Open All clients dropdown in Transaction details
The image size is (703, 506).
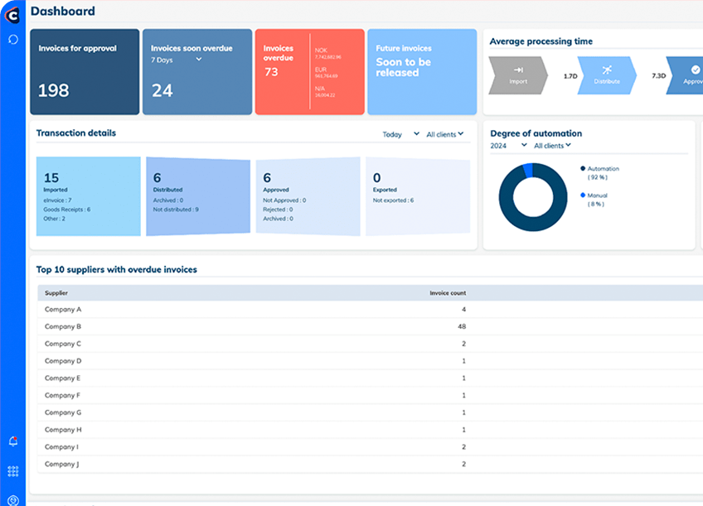coord(444,134)
